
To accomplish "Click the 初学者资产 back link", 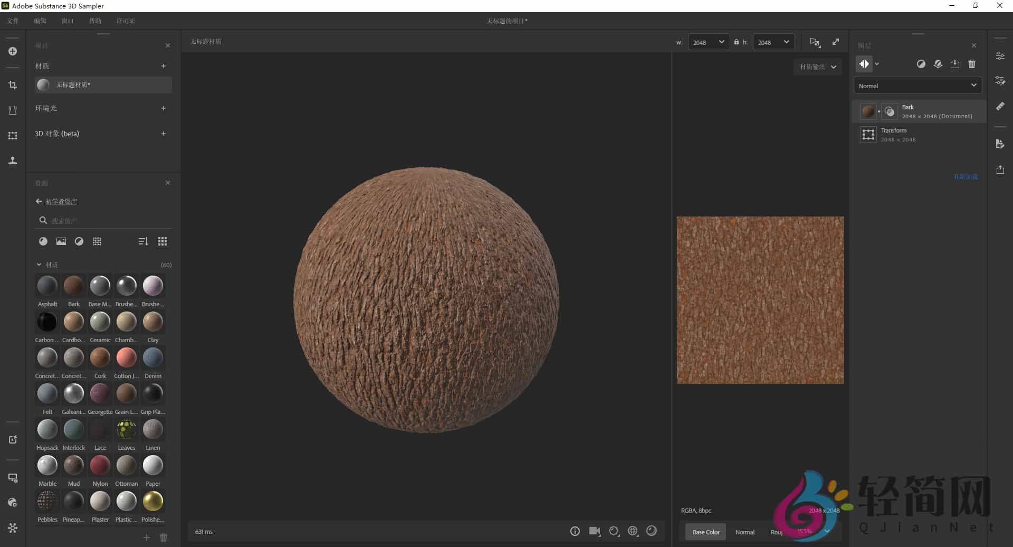I will 62,201.
